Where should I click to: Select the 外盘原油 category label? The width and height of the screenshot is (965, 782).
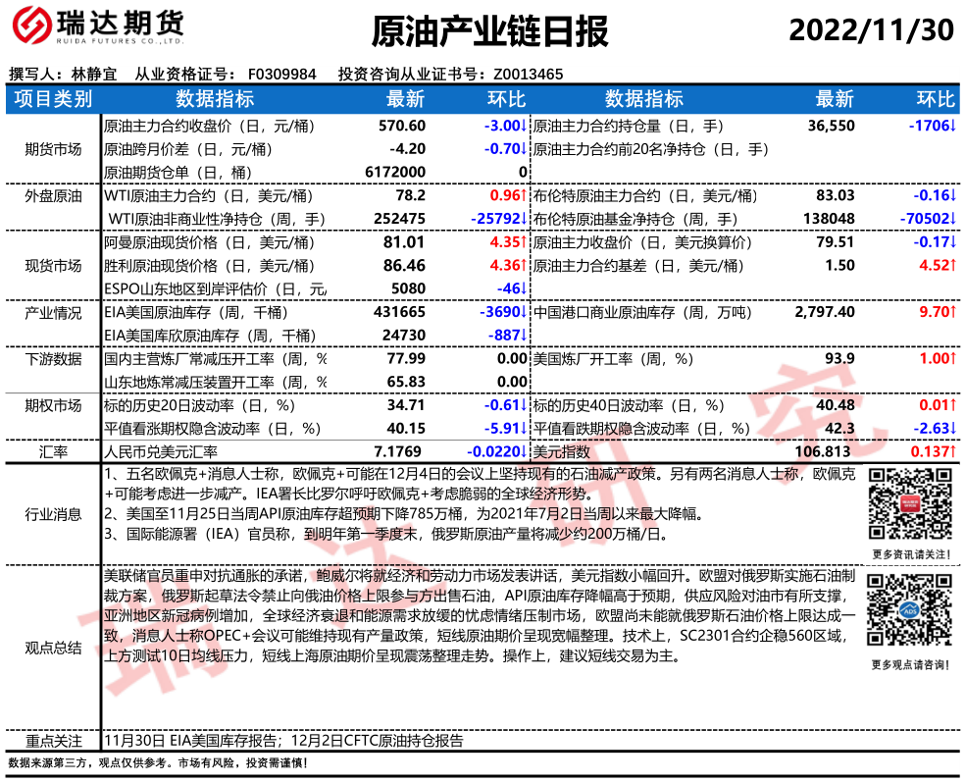pos(53,195)
